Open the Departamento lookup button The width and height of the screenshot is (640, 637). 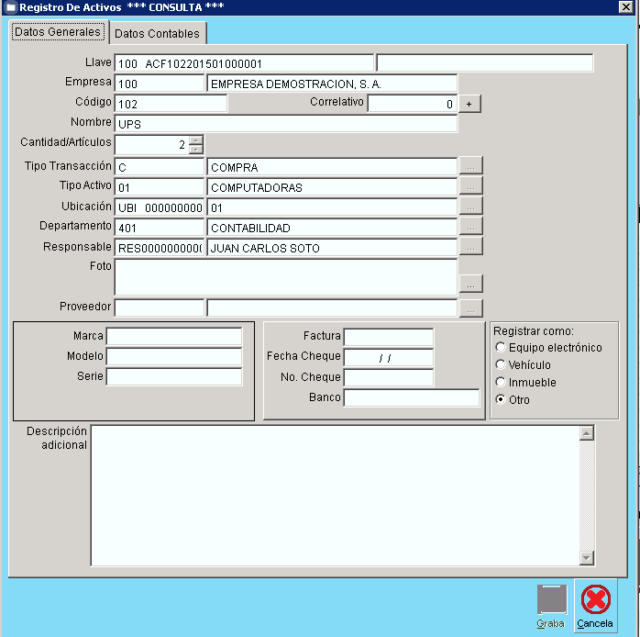pyautogui.click(x=470, y=227)
